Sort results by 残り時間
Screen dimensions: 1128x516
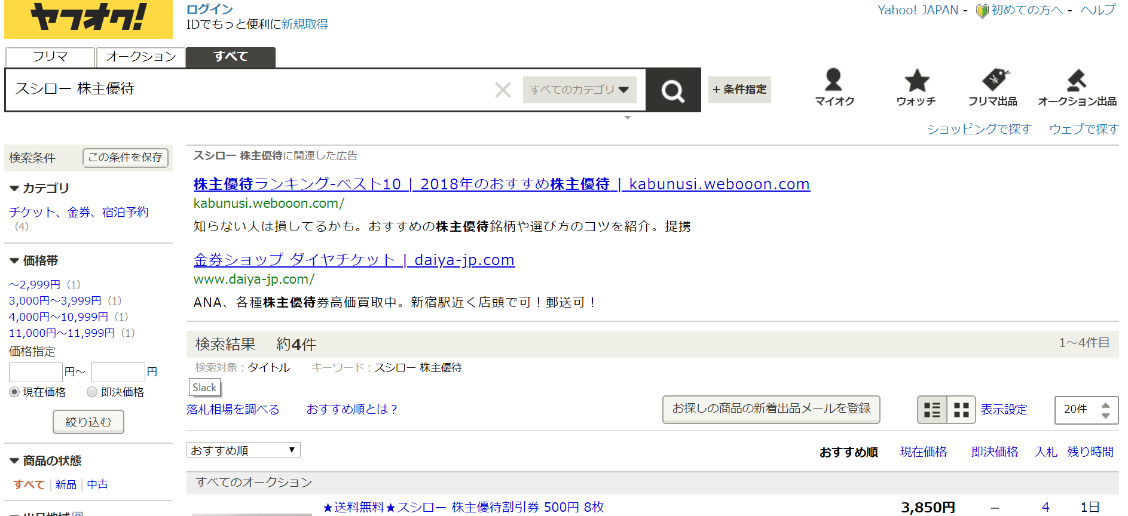tap(1090, 451)
